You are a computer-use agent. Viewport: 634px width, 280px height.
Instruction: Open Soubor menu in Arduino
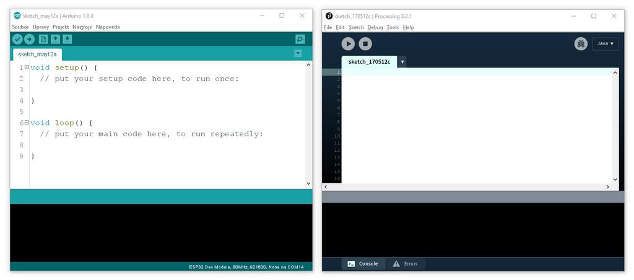click(20, 27)
